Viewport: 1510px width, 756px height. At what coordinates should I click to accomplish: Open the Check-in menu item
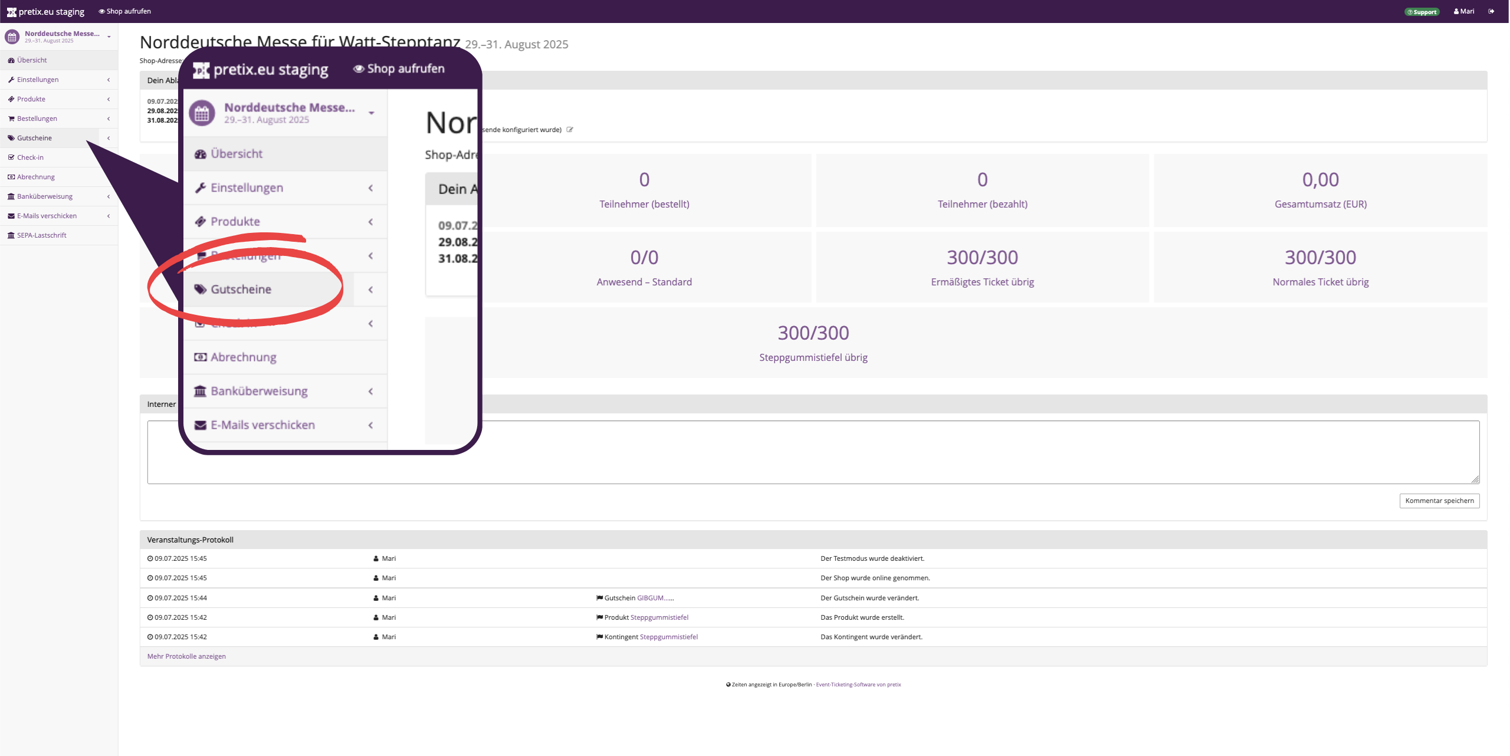[30, 157]
